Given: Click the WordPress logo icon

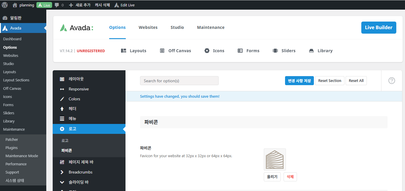Looking at the screenshot, I should coord(5,5).
